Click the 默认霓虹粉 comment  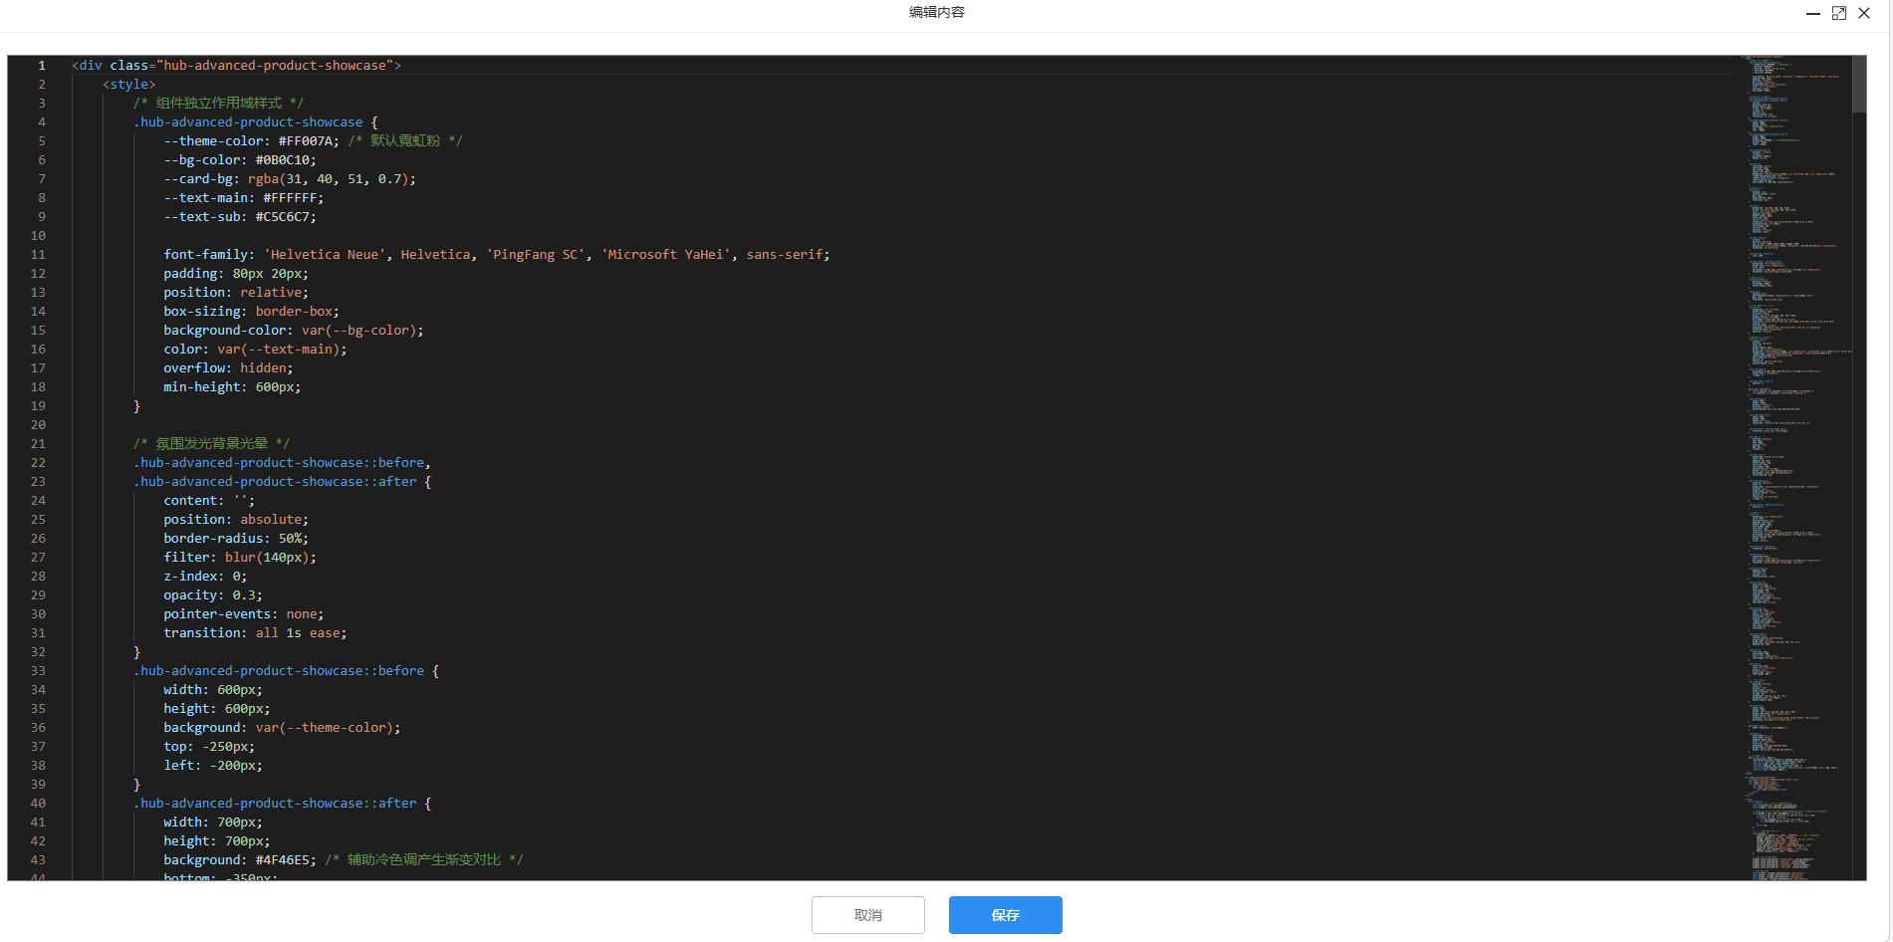[405, 141]
